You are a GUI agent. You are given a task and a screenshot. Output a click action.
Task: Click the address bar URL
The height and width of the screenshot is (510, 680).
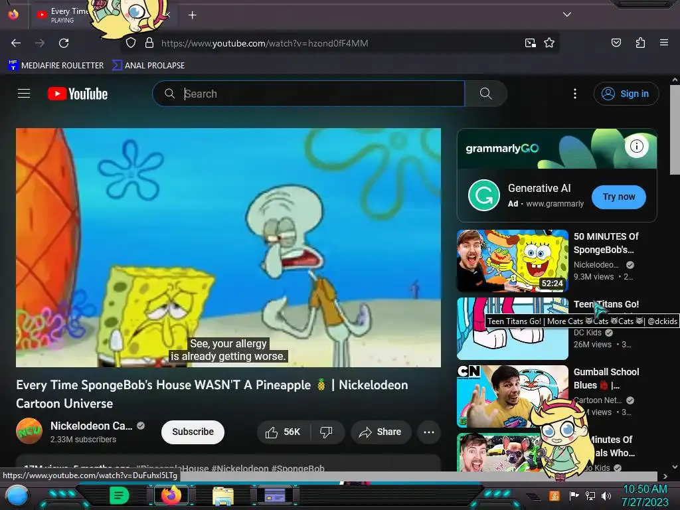click(264, 43)
